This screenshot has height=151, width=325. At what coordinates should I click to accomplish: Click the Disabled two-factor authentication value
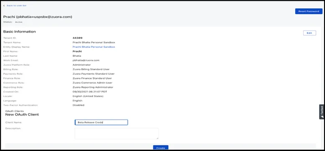coord(79,105)
